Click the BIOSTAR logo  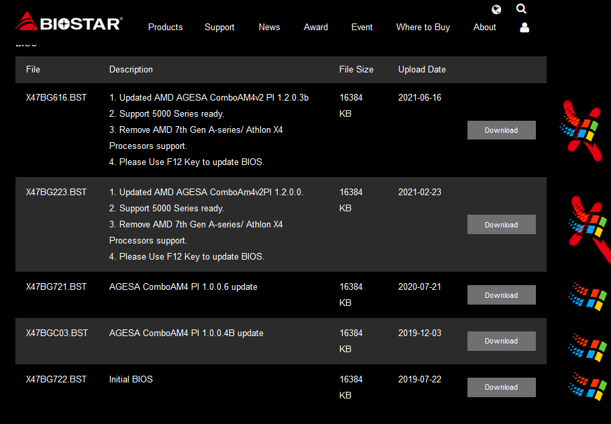point(69,21)
